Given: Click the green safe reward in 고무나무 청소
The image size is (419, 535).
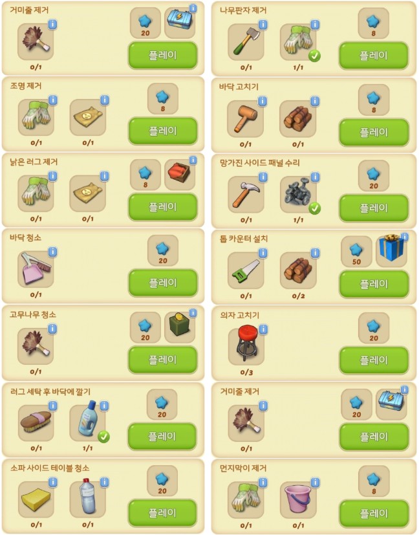Looking at the screenshot, I should [180, 327].
